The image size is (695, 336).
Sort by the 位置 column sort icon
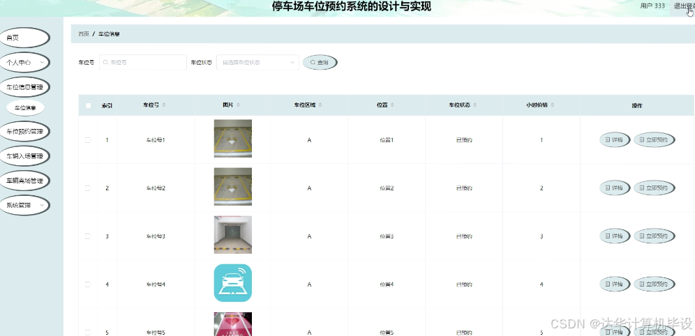(392, 105)
